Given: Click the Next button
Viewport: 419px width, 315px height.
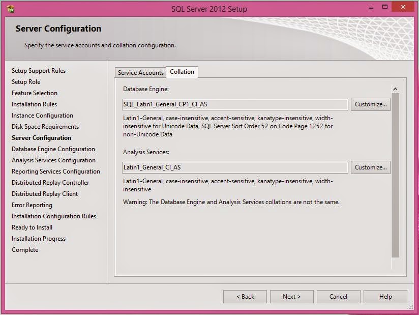Looking at the screenshot, I should 291,296.
